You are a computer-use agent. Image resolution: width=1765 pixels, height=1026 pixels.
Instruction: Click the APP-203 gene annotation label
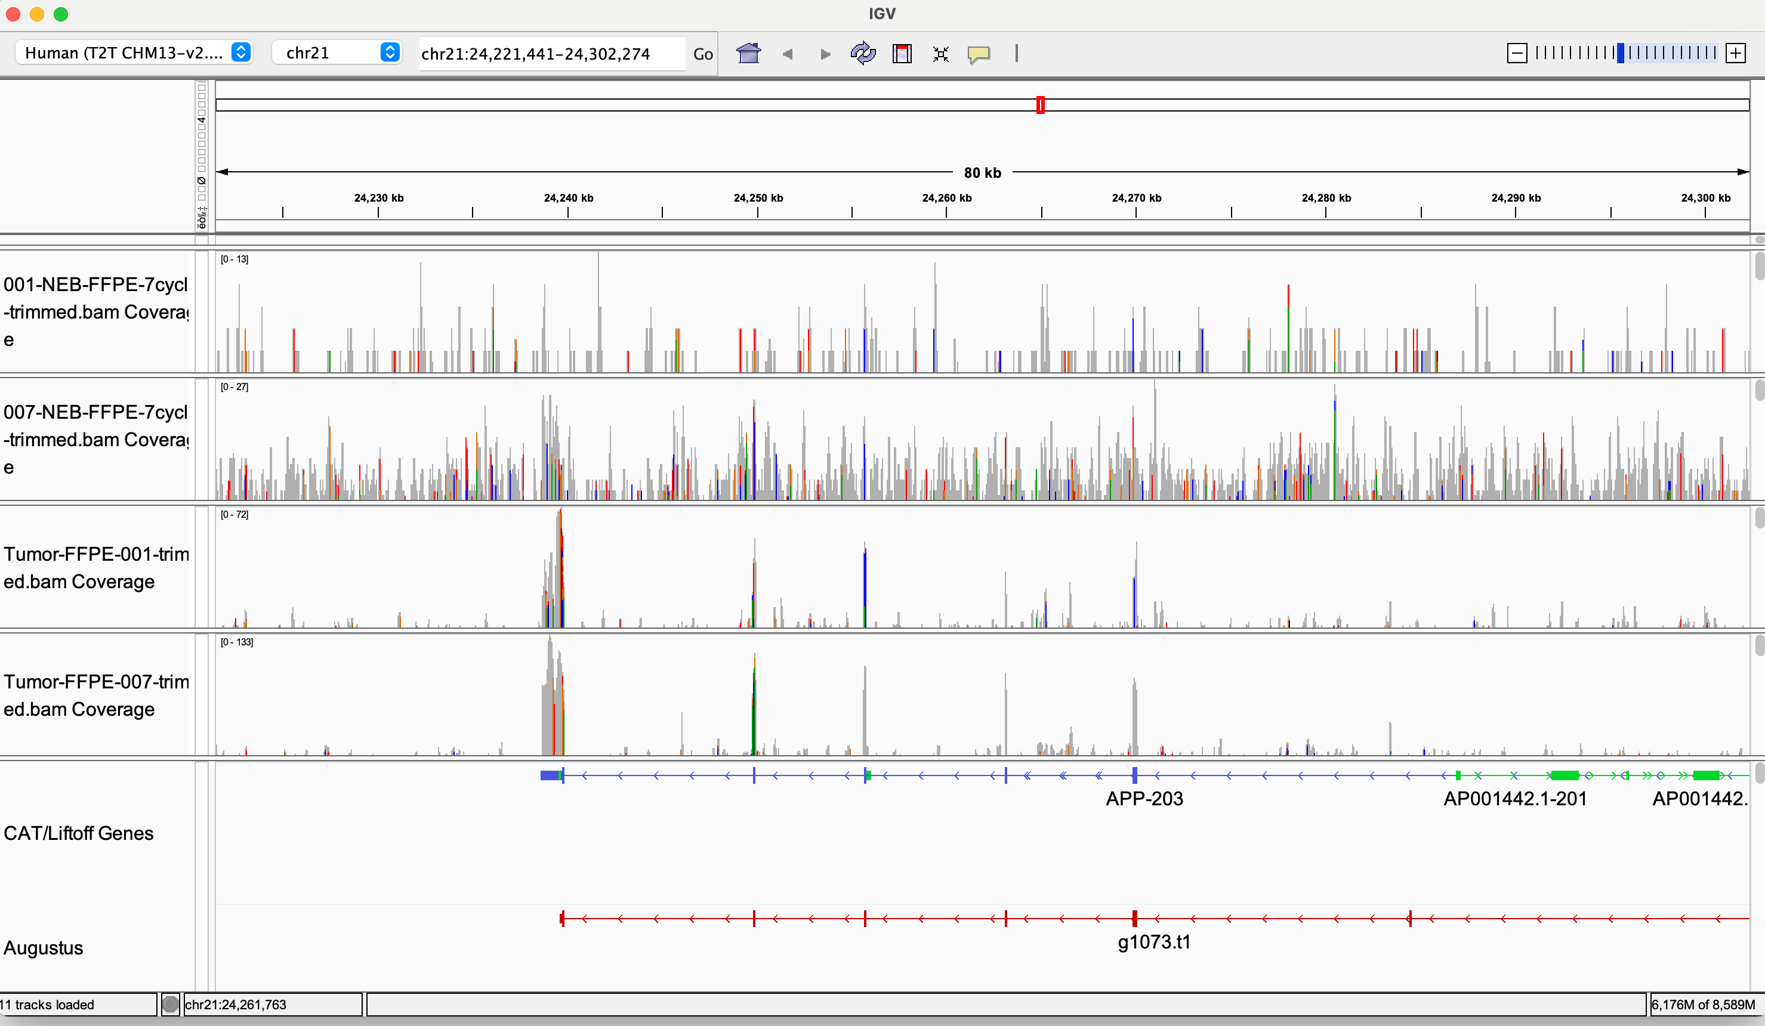pyautogui.click(x=1144, y=798)
